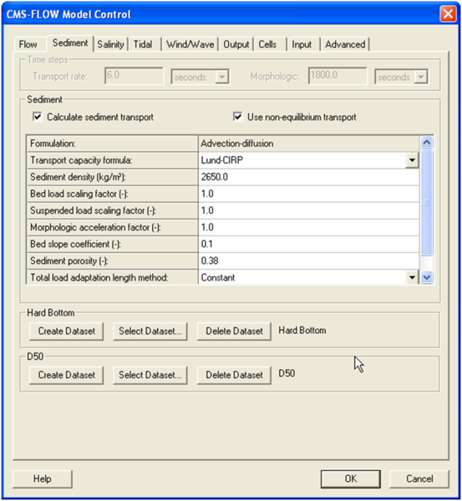The width and height of the screenshot is (462, 501).
Task: Open Help for model control
Action: click(43, 478)
